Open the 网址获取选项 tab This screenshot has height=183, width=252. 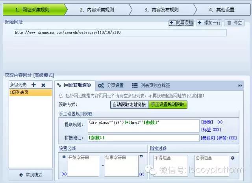point(75,85)
